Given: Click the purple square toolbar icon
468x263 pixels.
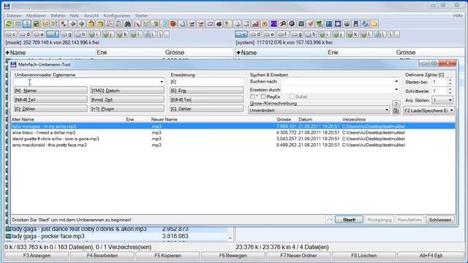Looking at the screenshot, I should [x=273, y=24].
